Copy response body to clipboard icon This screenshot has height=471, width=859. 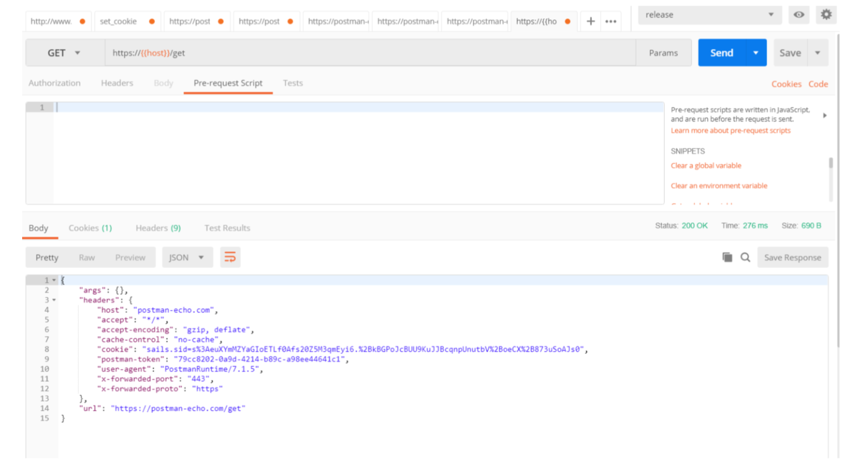727,257
